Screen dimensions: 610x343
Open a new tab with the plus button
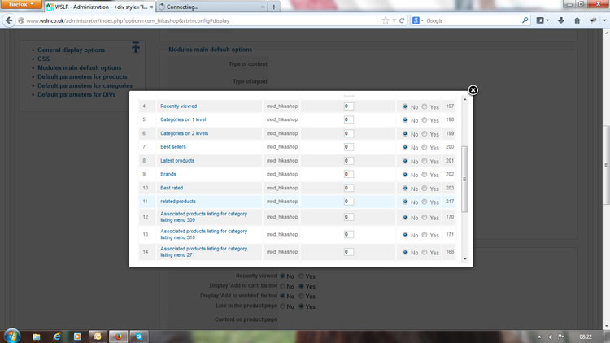[x=274, y=7]
